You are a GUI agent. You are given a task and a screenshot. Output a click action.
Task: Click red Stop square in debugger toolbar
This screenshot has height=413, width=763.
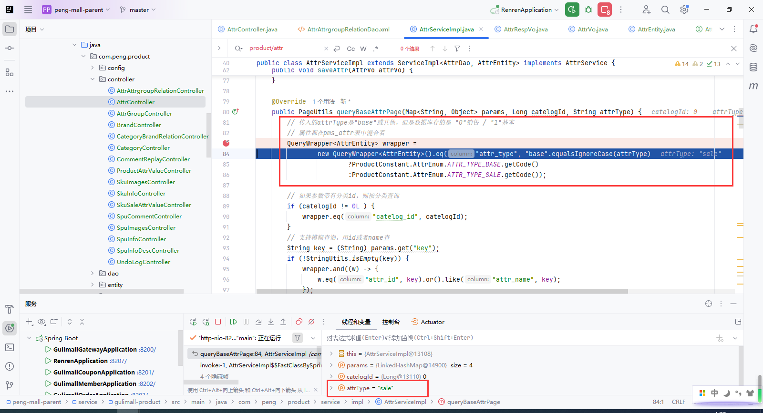click(218, 322)
